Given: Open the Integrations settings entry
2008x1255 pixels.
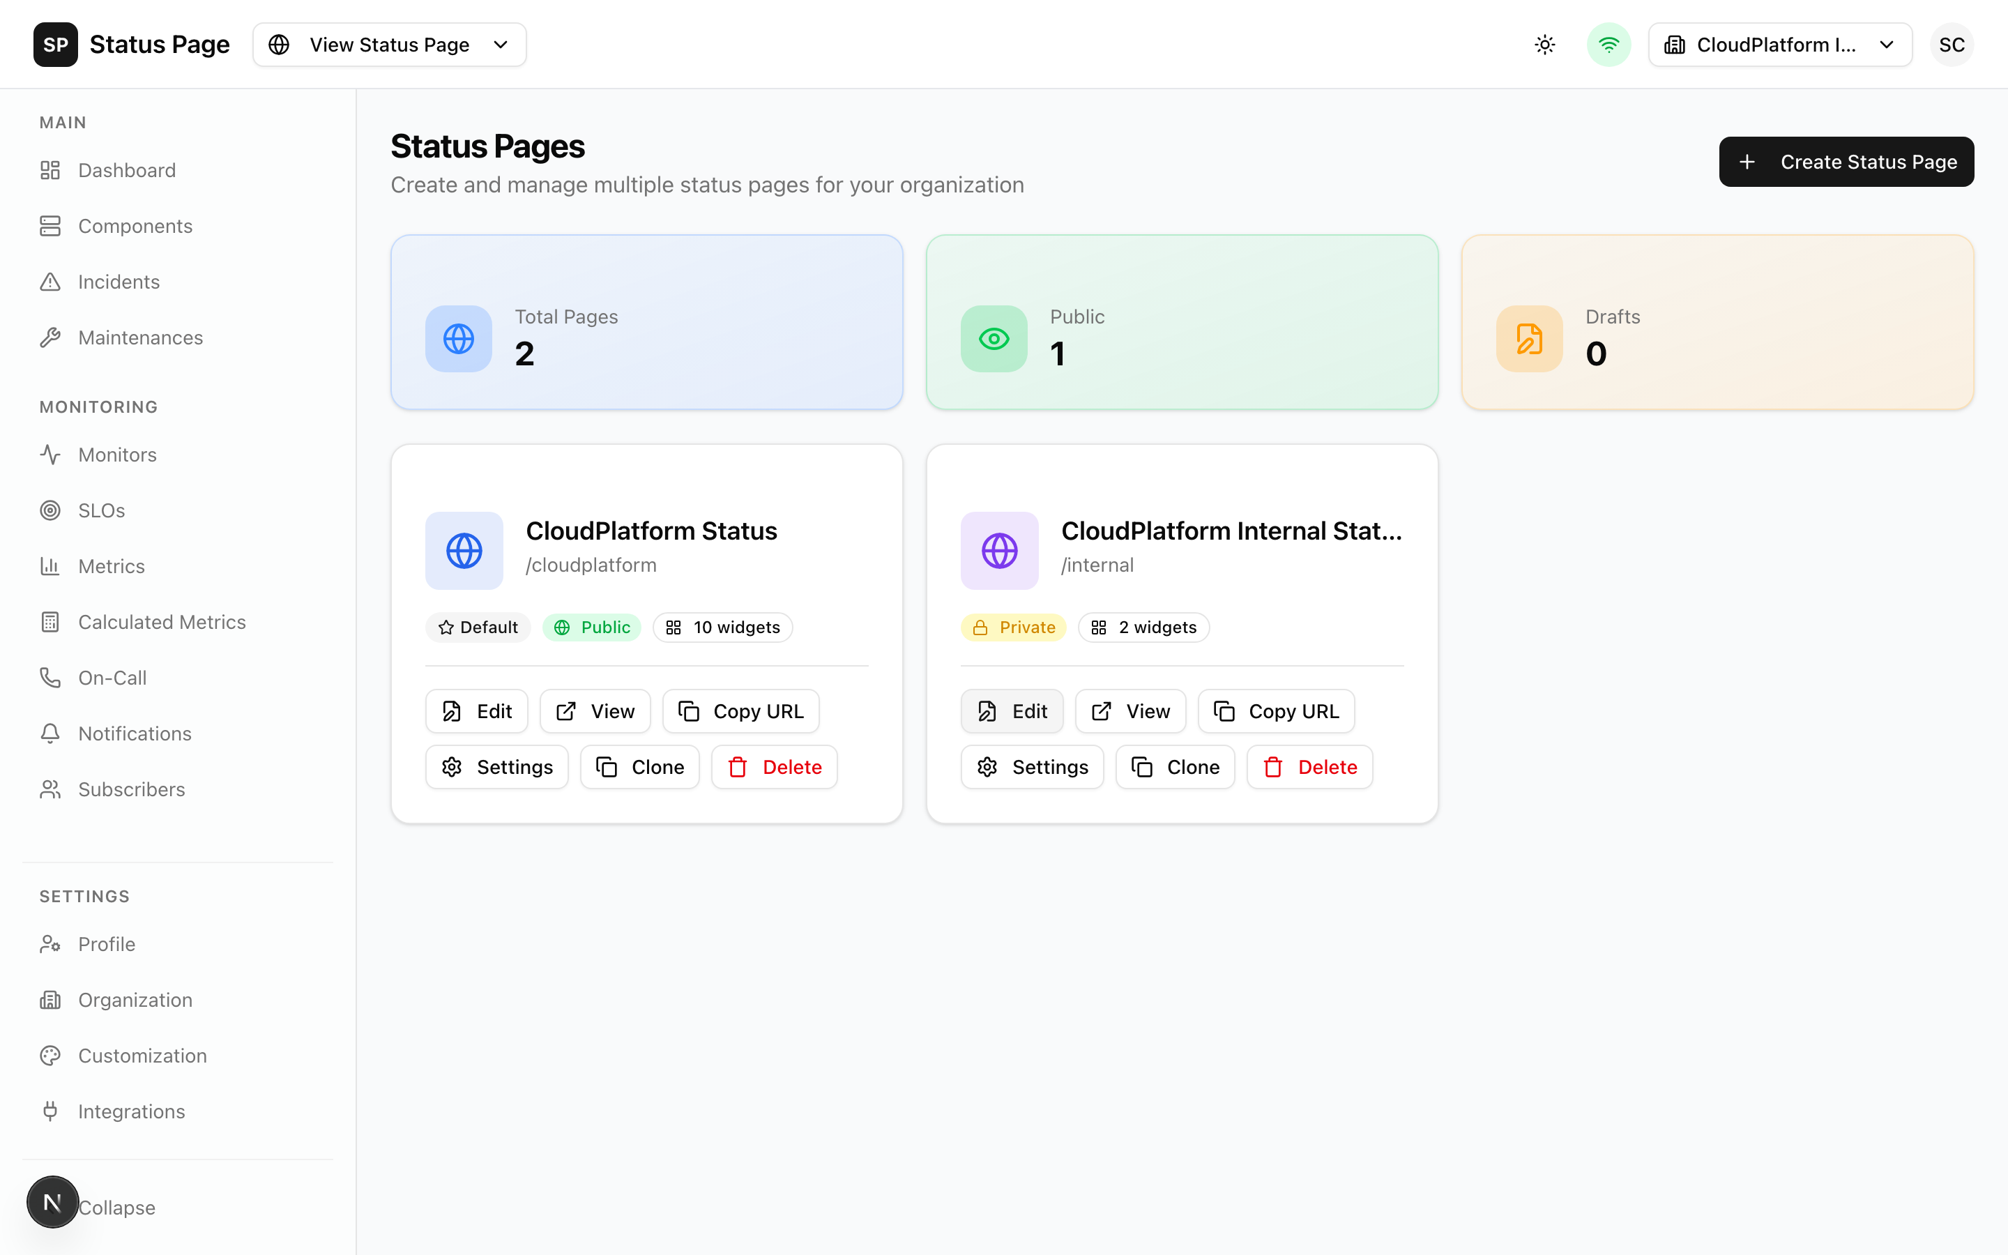Looking at the screenshot, I should click(x=132, y=1111).
